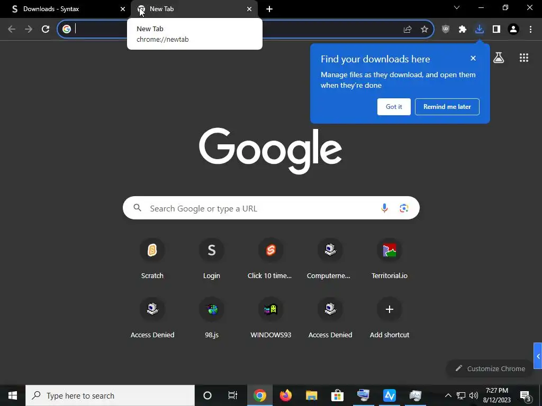Open the Scratch shortcut

152,259
